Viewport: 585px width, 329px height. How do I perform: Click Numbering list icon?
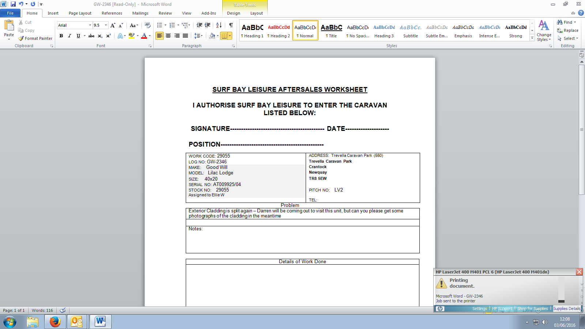point(172,25)
